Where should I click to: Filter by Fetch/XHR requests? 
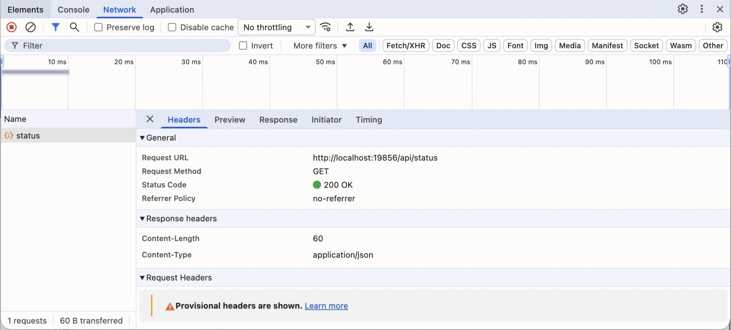point(406,46)
